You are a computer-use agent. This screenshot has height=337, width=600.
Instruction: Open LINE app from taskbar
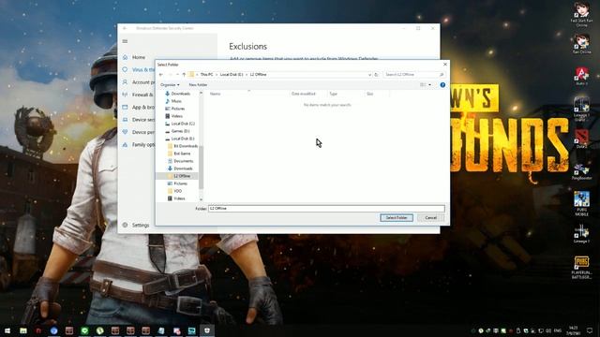click(x=84, y=330)
